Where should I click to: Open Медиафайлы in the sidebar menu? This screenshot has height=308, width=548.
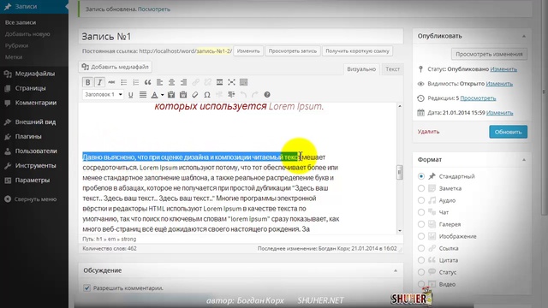34,74
